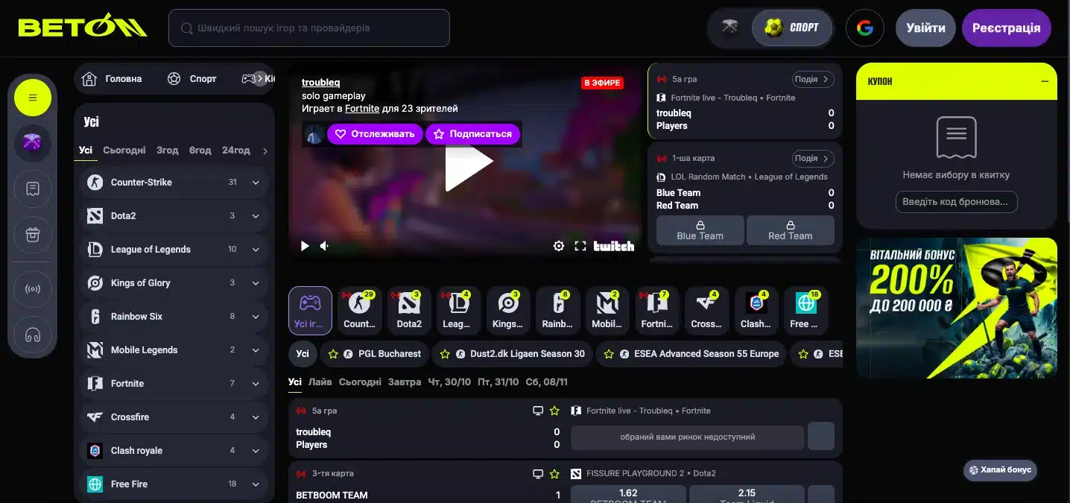Collapse the КУПОН panel
Image resolution: width=1070 pixels, height=503 pixels.
click(x=1045, y=81)
